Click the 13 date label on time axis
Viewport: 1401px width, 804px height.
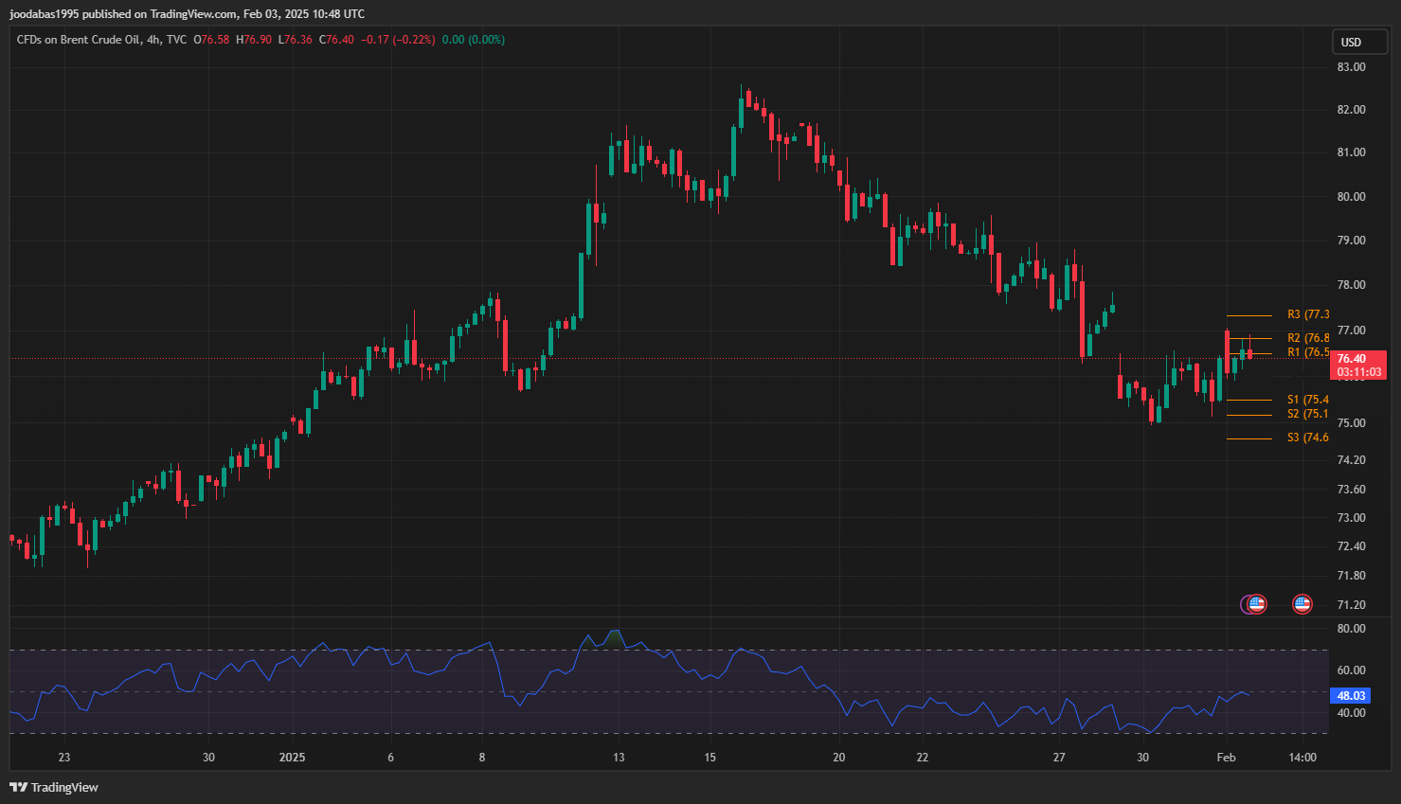[619, 758]
